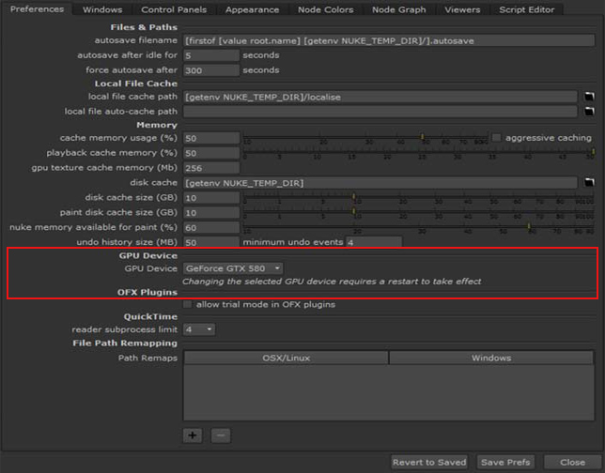
Task: Open the Control Panels tab
Action: (x=174, y=9)
